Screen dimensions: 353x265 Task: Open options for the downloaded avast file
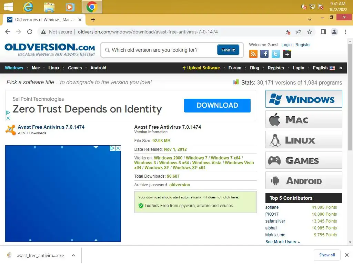(x=73, y=256)
